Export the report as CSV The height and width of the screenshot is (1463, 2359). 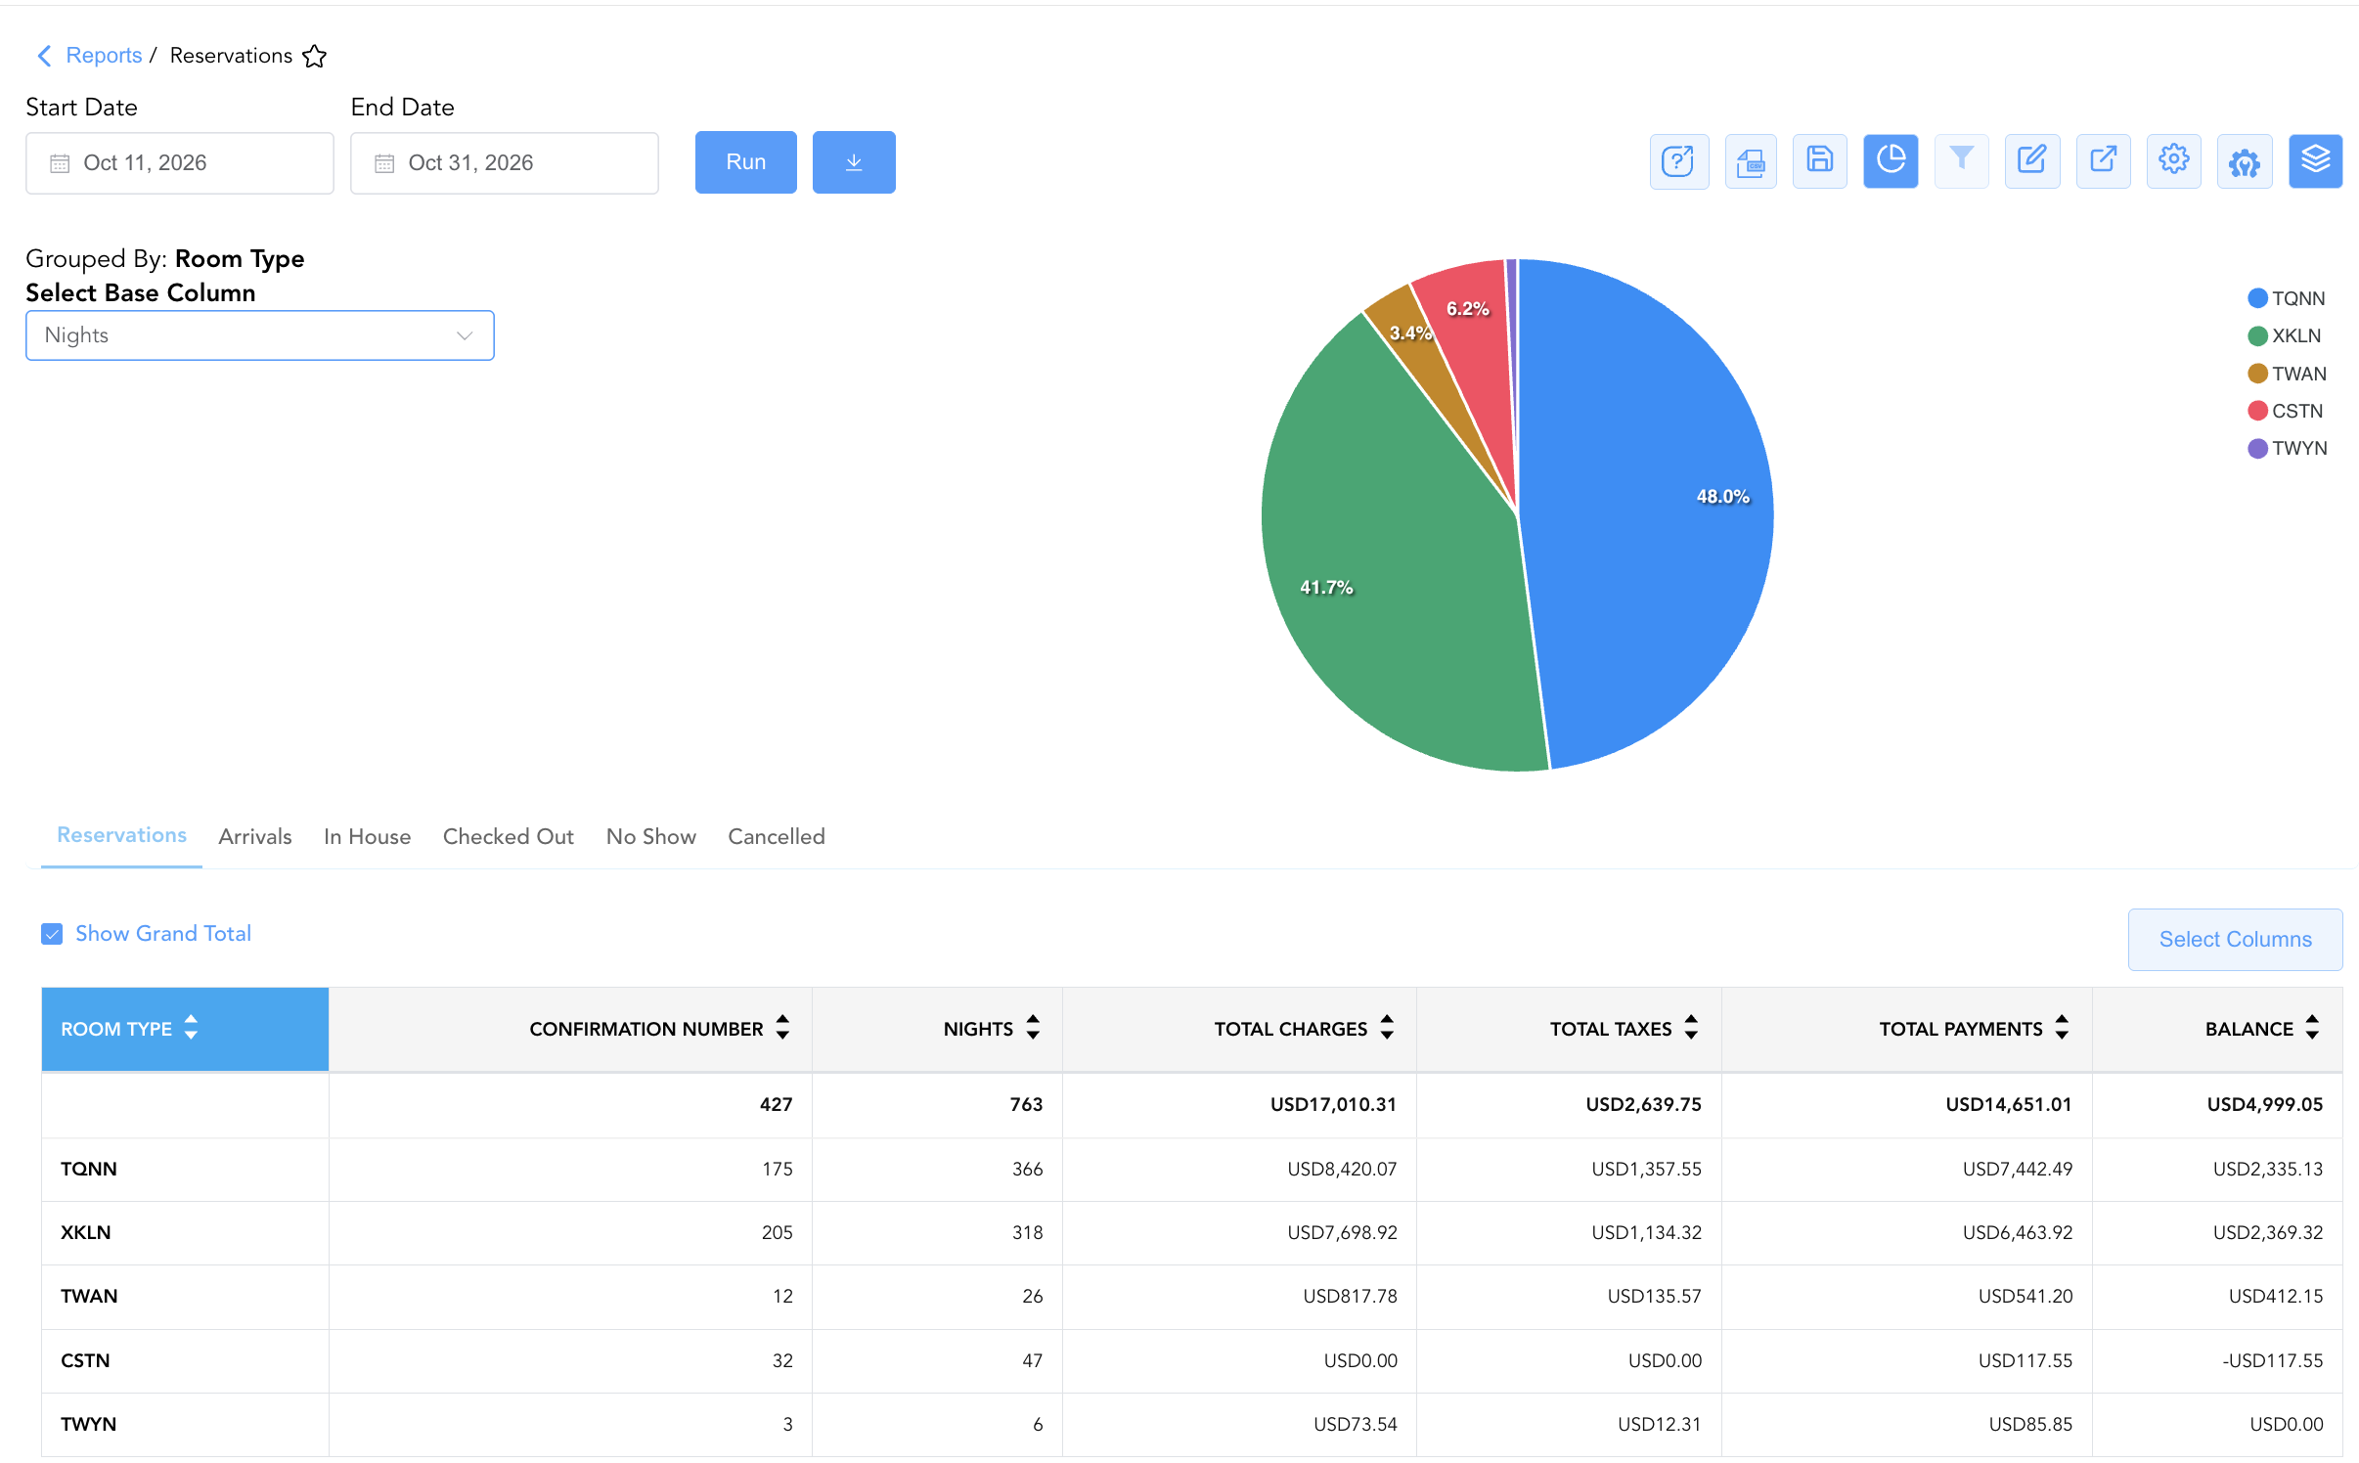pos(1750,161)
